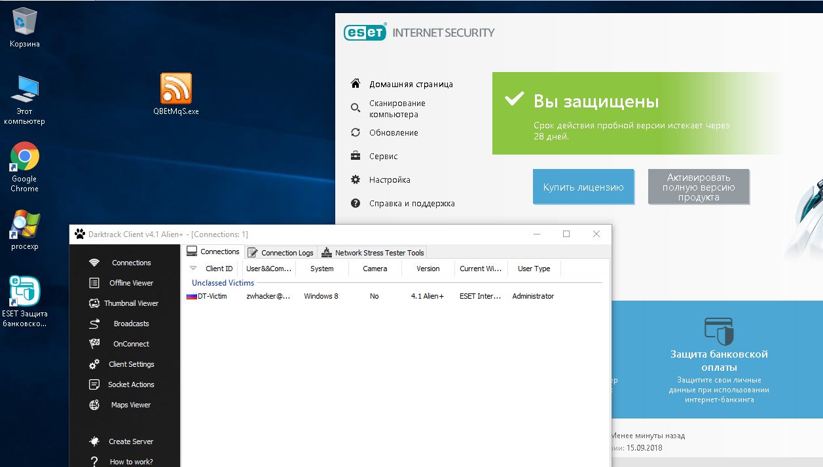This screenshot has width=823, height=467.
Task: Click the paw icon in the Darktrack title bar
Action: [x=80, y=234]
